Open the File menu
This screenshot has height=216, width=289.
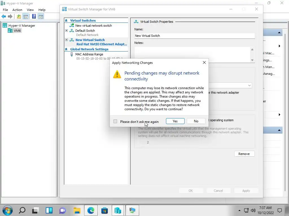[x=5, y=10]
